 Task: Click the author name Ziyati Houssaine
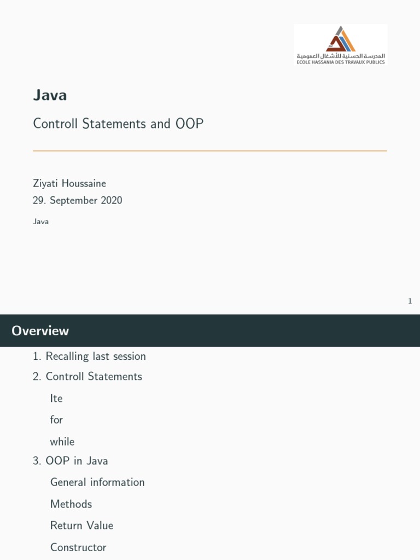tap(69, 183)
